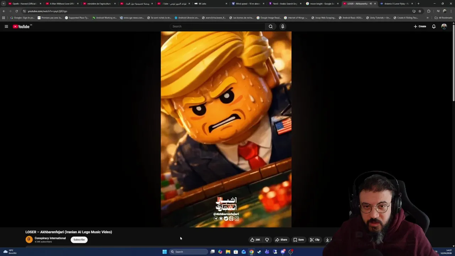The width and height of the screenshot is (455, 256).
Task: Open the Google Image Result bookmark
Action: click(269, 18)
